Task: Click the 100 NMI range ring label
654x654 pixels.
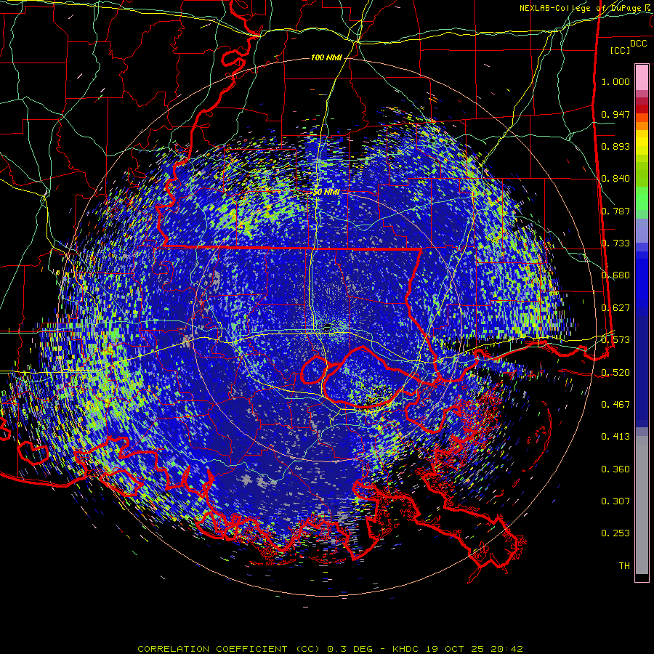Action: coord(326,57)
